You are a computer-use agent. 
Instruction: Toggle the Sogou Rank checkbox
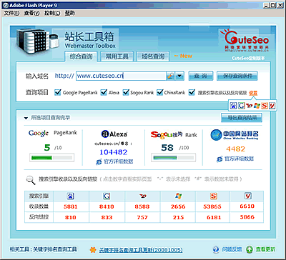(126, 93)
